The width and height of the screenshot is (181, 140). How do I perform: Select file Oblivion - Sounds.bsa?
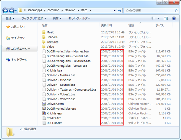coord(61,85)
